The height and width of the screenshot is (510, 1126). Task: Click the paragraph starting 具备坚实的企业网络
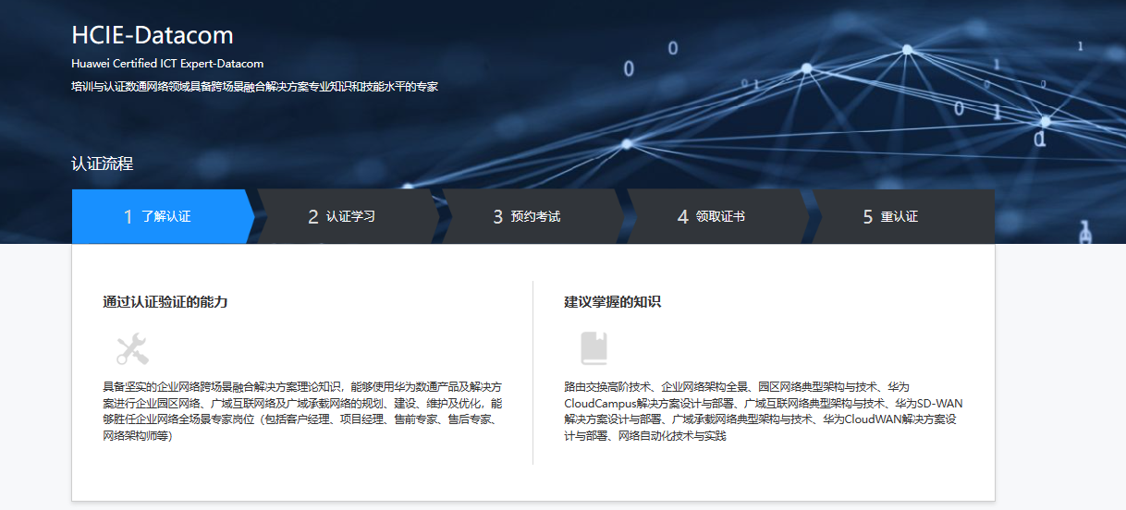click(x=302, y=411)
